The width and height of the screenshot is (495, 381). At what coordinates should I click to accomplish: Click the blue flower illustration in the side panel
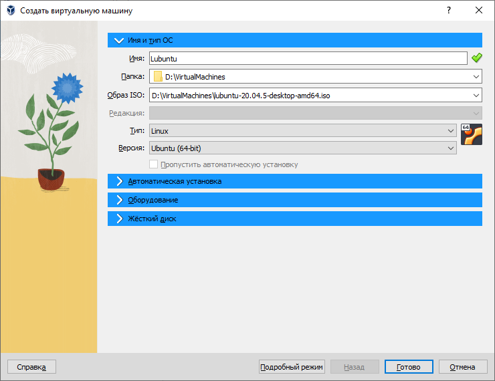coord(68,88)
